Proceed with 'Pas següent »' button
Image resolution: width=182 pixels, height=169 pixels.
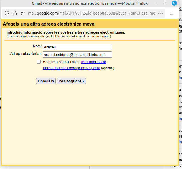coord(71,81)
